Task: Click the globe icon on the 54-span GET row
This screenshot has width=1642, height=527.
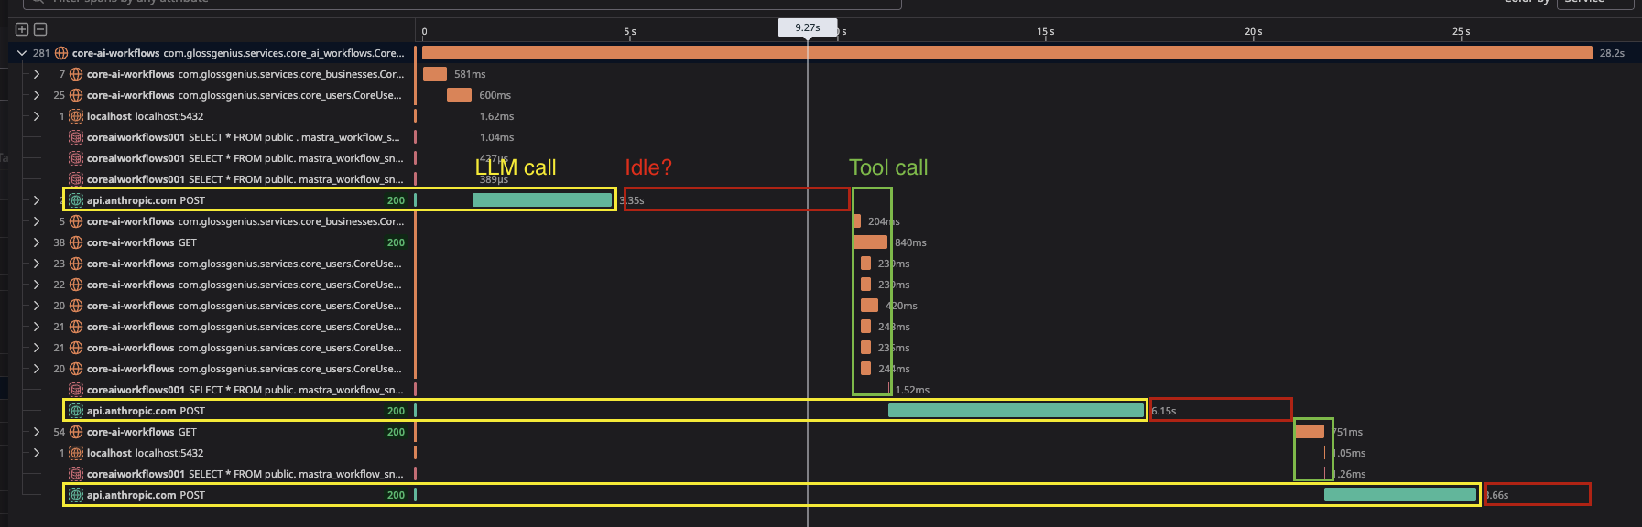Action: pos(76,432)
